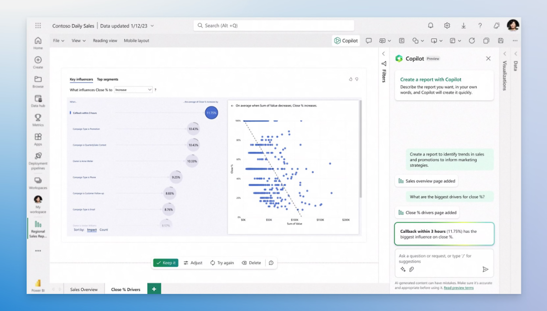547x311 pixels.
Task: Give thumbs down on the visual
Action: pyautogui.click(x=356, y=79)
